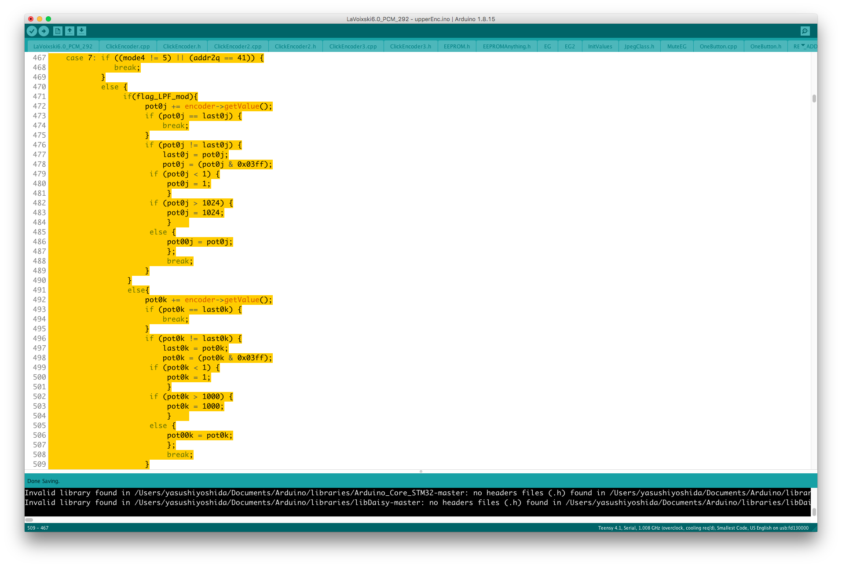Switch to OneButton.h tab
The width and height of the screenshot is (842, 567).
[766, 46]
